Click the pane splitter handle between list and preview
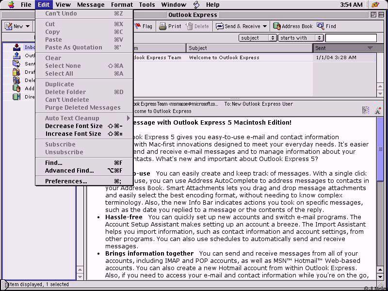 (235, 98)
